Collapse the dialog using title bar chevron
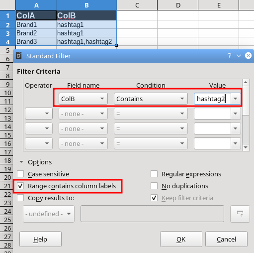The width and height of the screenshot is (254, 253). coord(239,56)
